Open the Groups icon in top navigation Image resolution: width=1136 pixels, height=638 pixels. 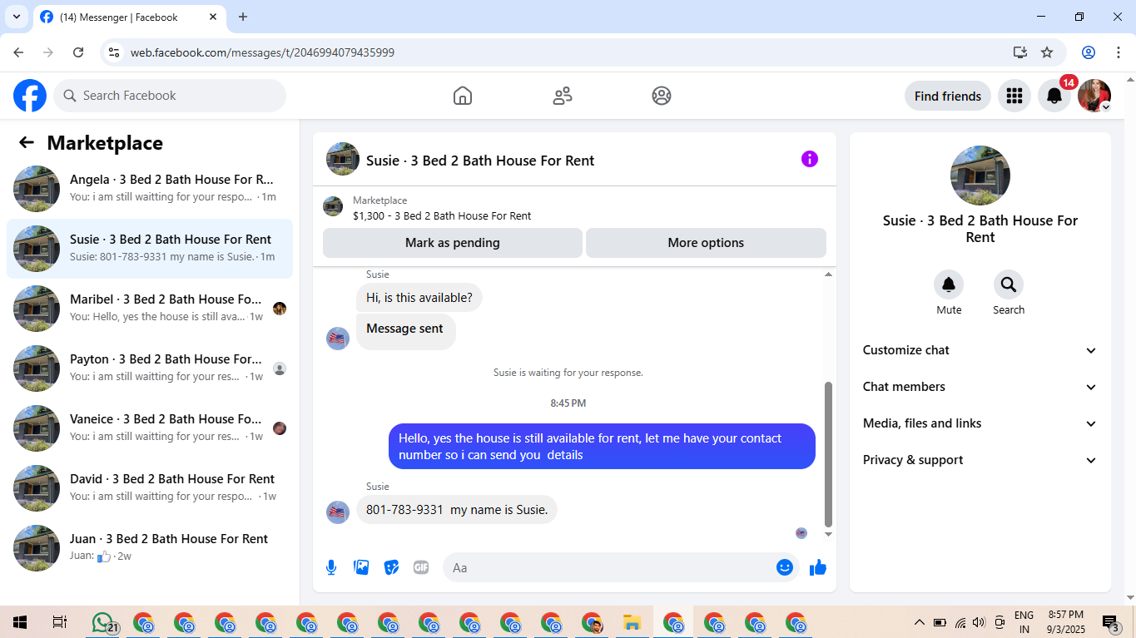click(x=662, y=96)
